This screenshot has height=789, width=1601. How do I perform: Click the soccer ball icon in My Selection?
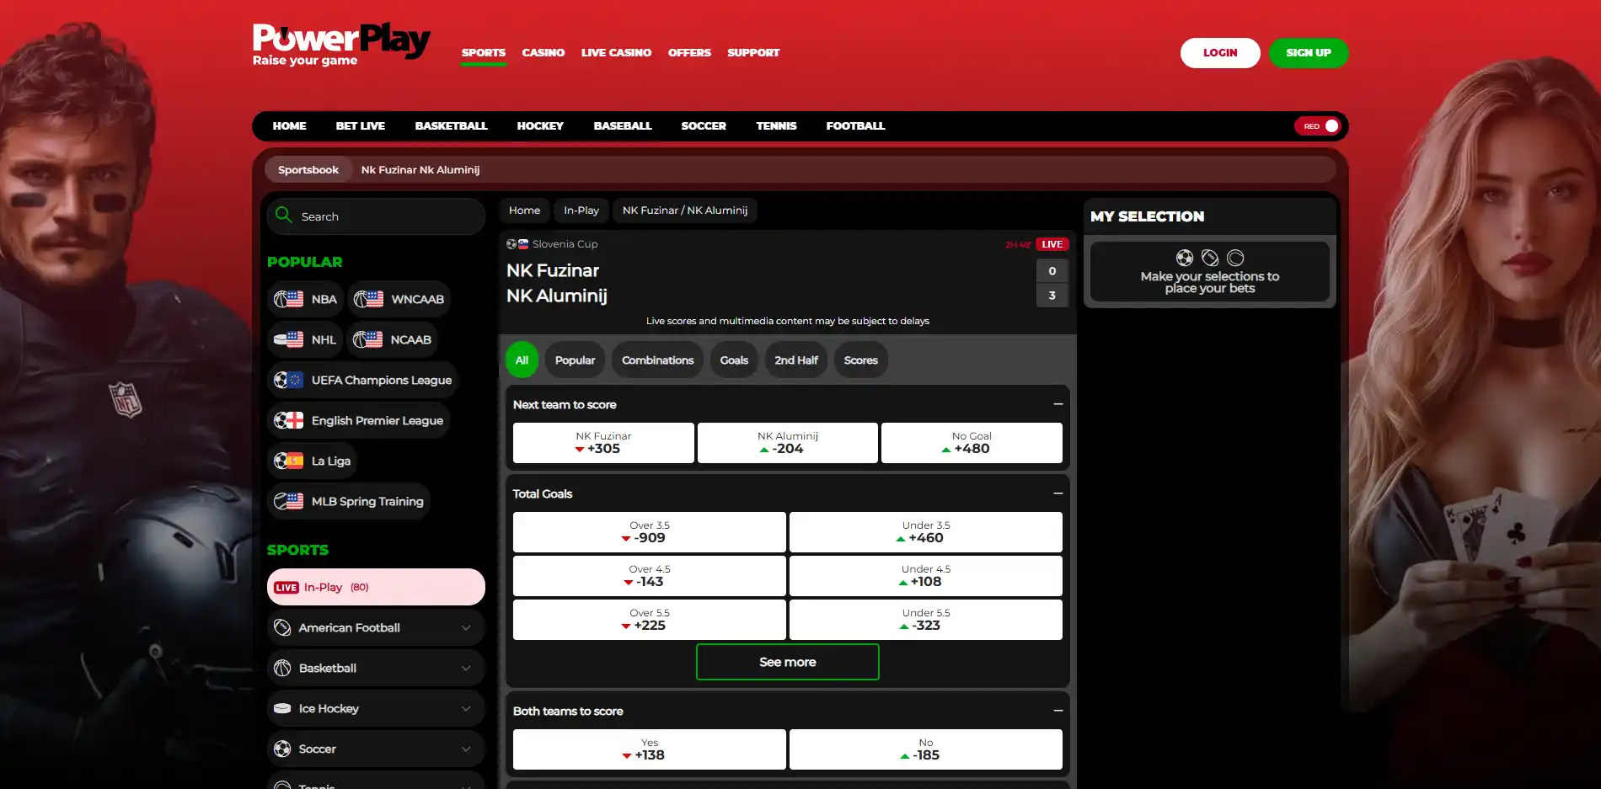[1185, 258]
